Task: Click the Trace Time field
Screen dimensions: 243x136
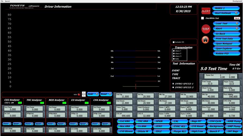Action: click(x=124, y=108)
